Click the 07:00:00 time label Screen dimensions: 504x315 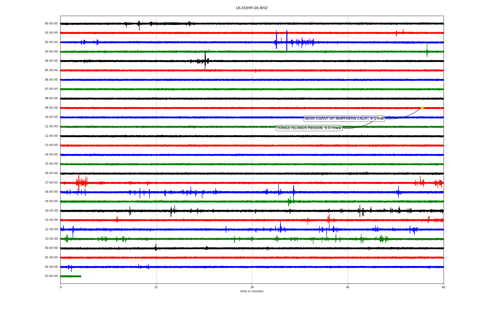51,89
